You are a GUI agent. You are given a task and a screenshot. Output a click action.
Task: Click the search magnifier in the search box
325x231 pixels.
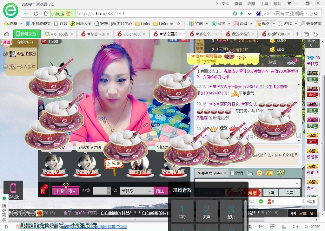coord(316,14)
